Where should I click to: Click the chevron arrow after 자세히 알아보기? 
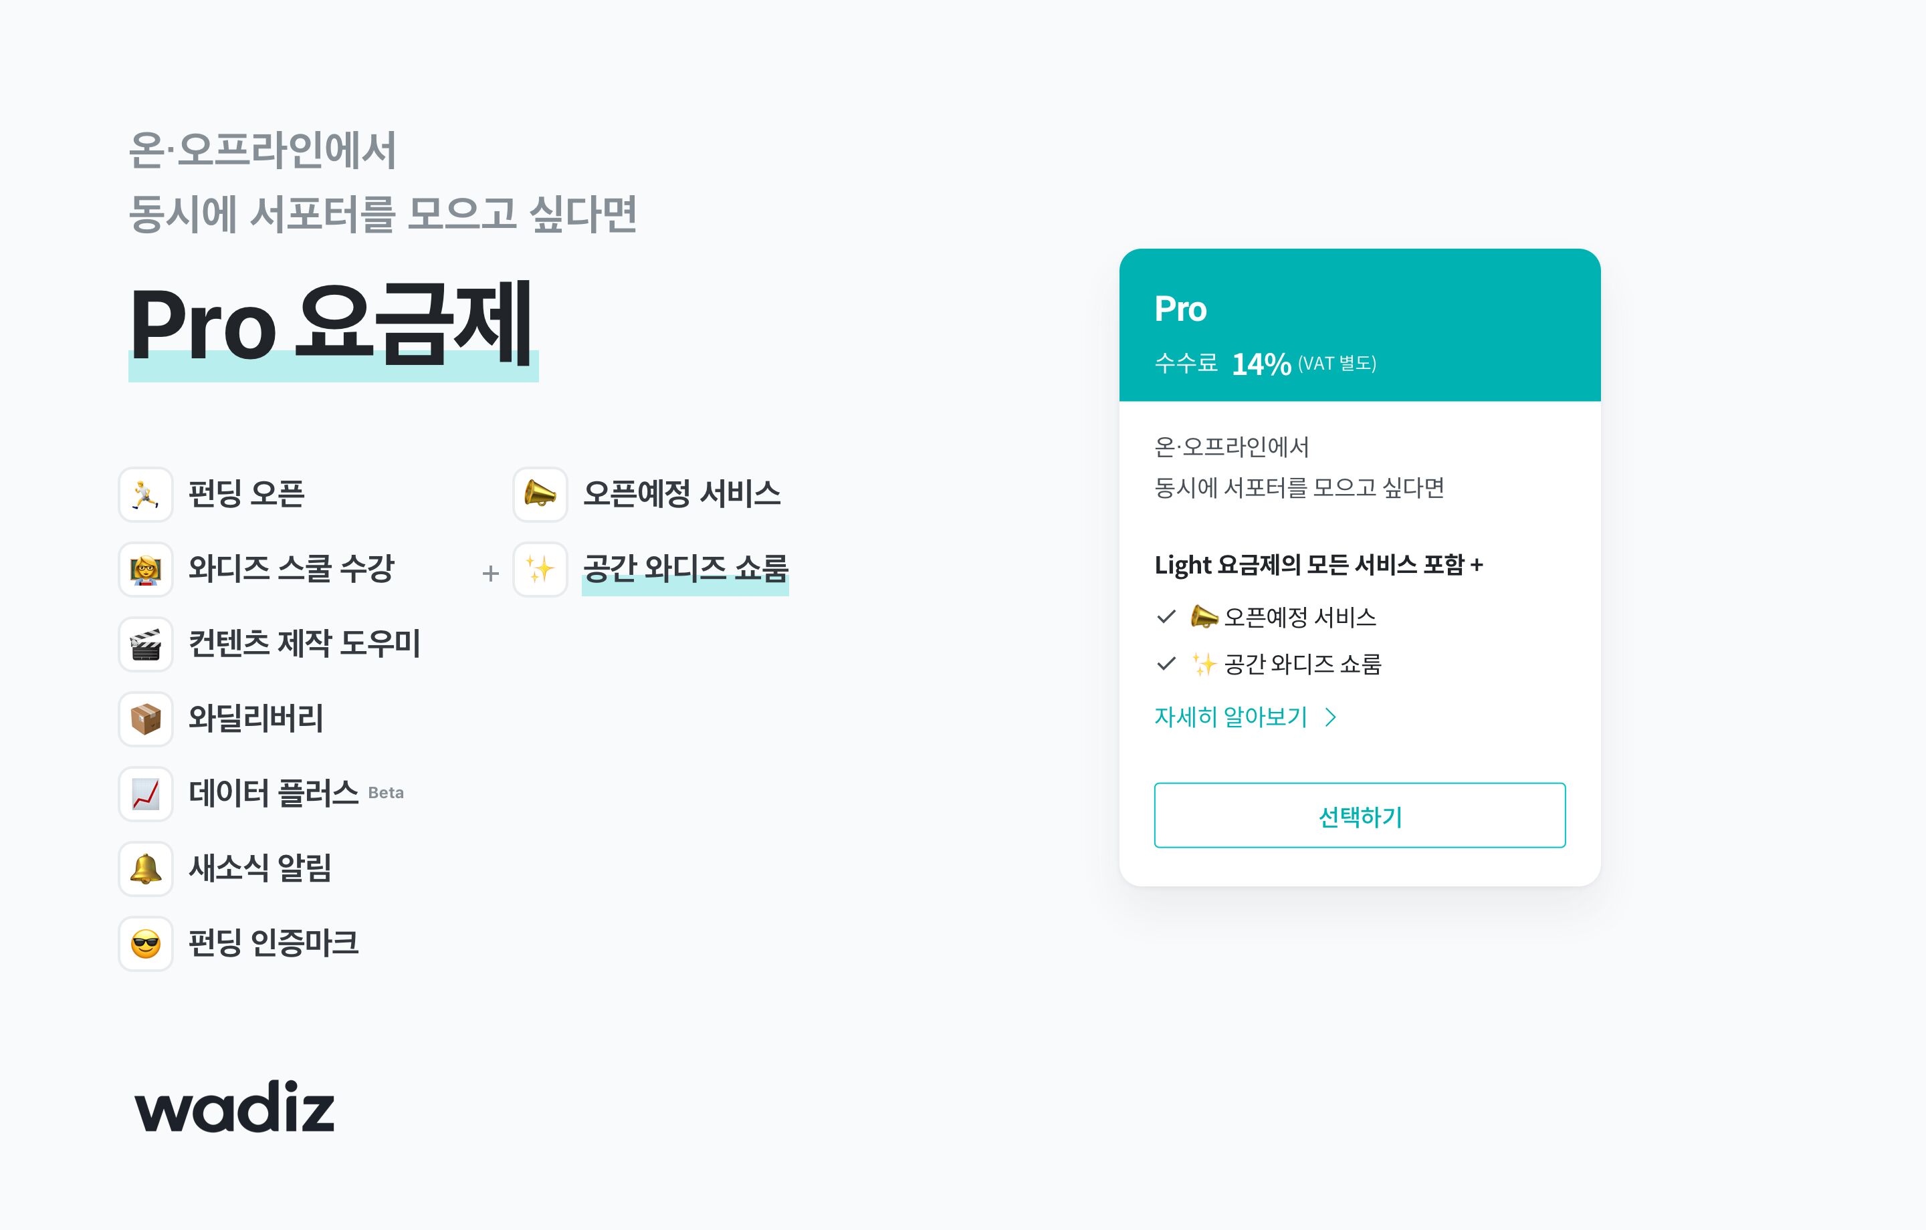1331,717
